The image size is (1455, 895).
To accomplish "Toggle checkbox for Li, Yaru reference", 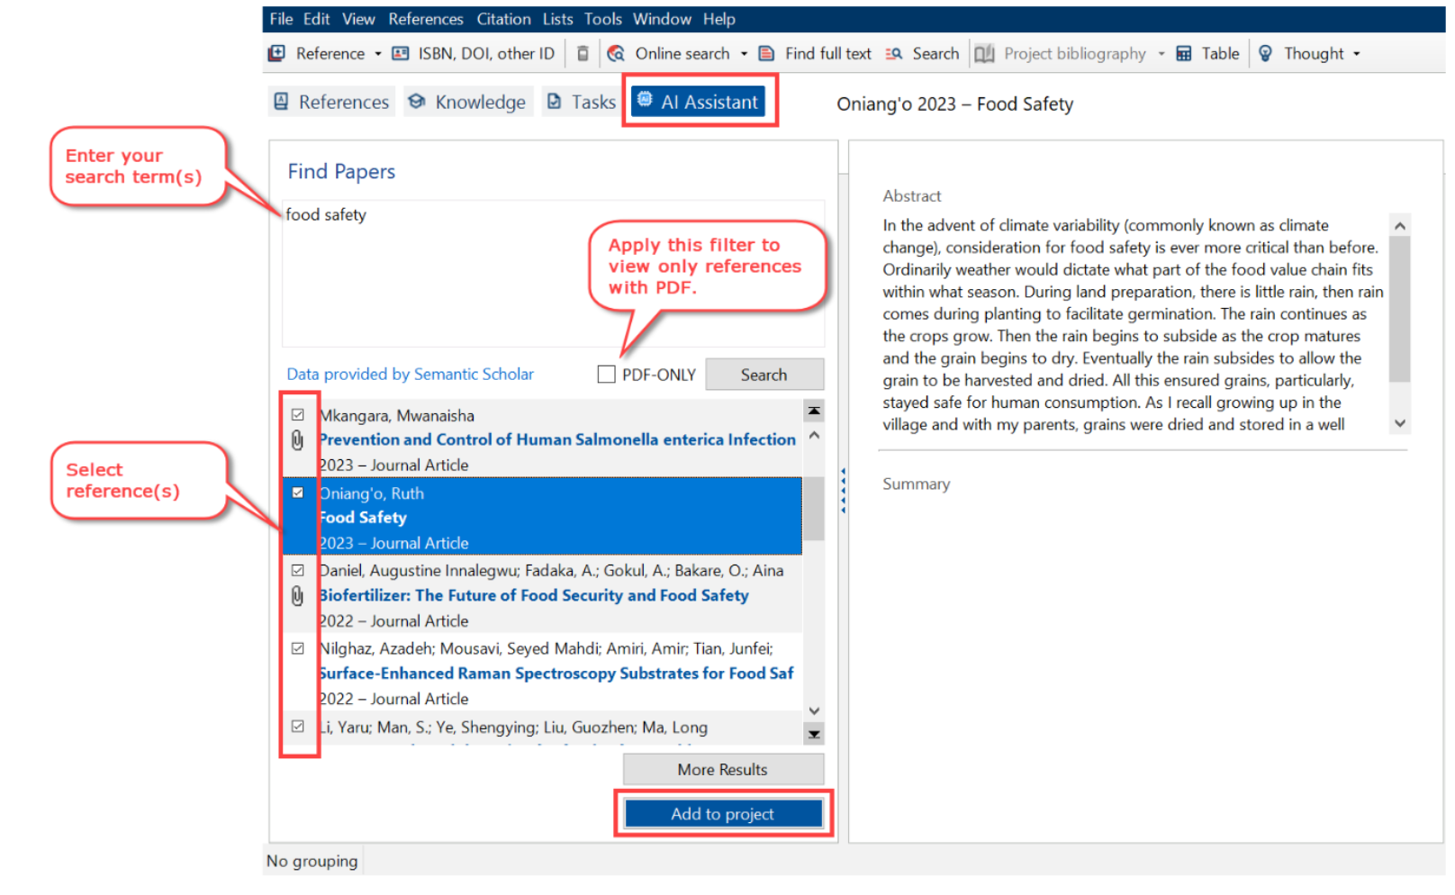I will tap(298, 726).
